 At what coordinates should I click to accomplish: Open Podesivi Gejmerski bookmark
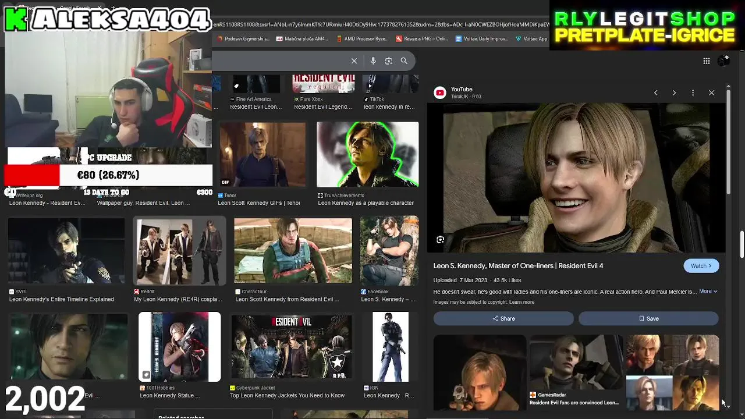(x=243, y=39)
